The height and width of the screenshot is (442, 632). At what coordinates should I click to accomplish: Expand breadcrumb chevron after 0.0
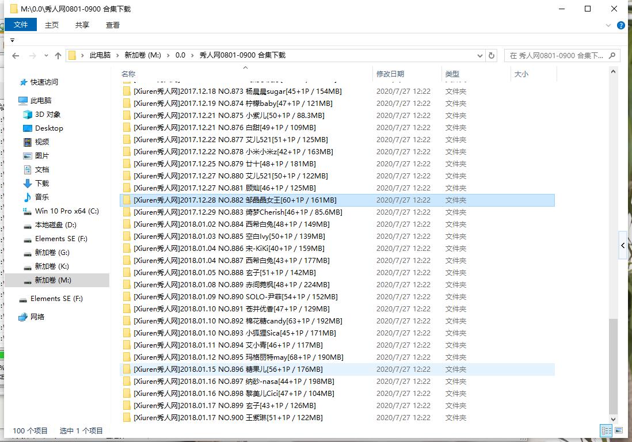click(x=192, y=56)
